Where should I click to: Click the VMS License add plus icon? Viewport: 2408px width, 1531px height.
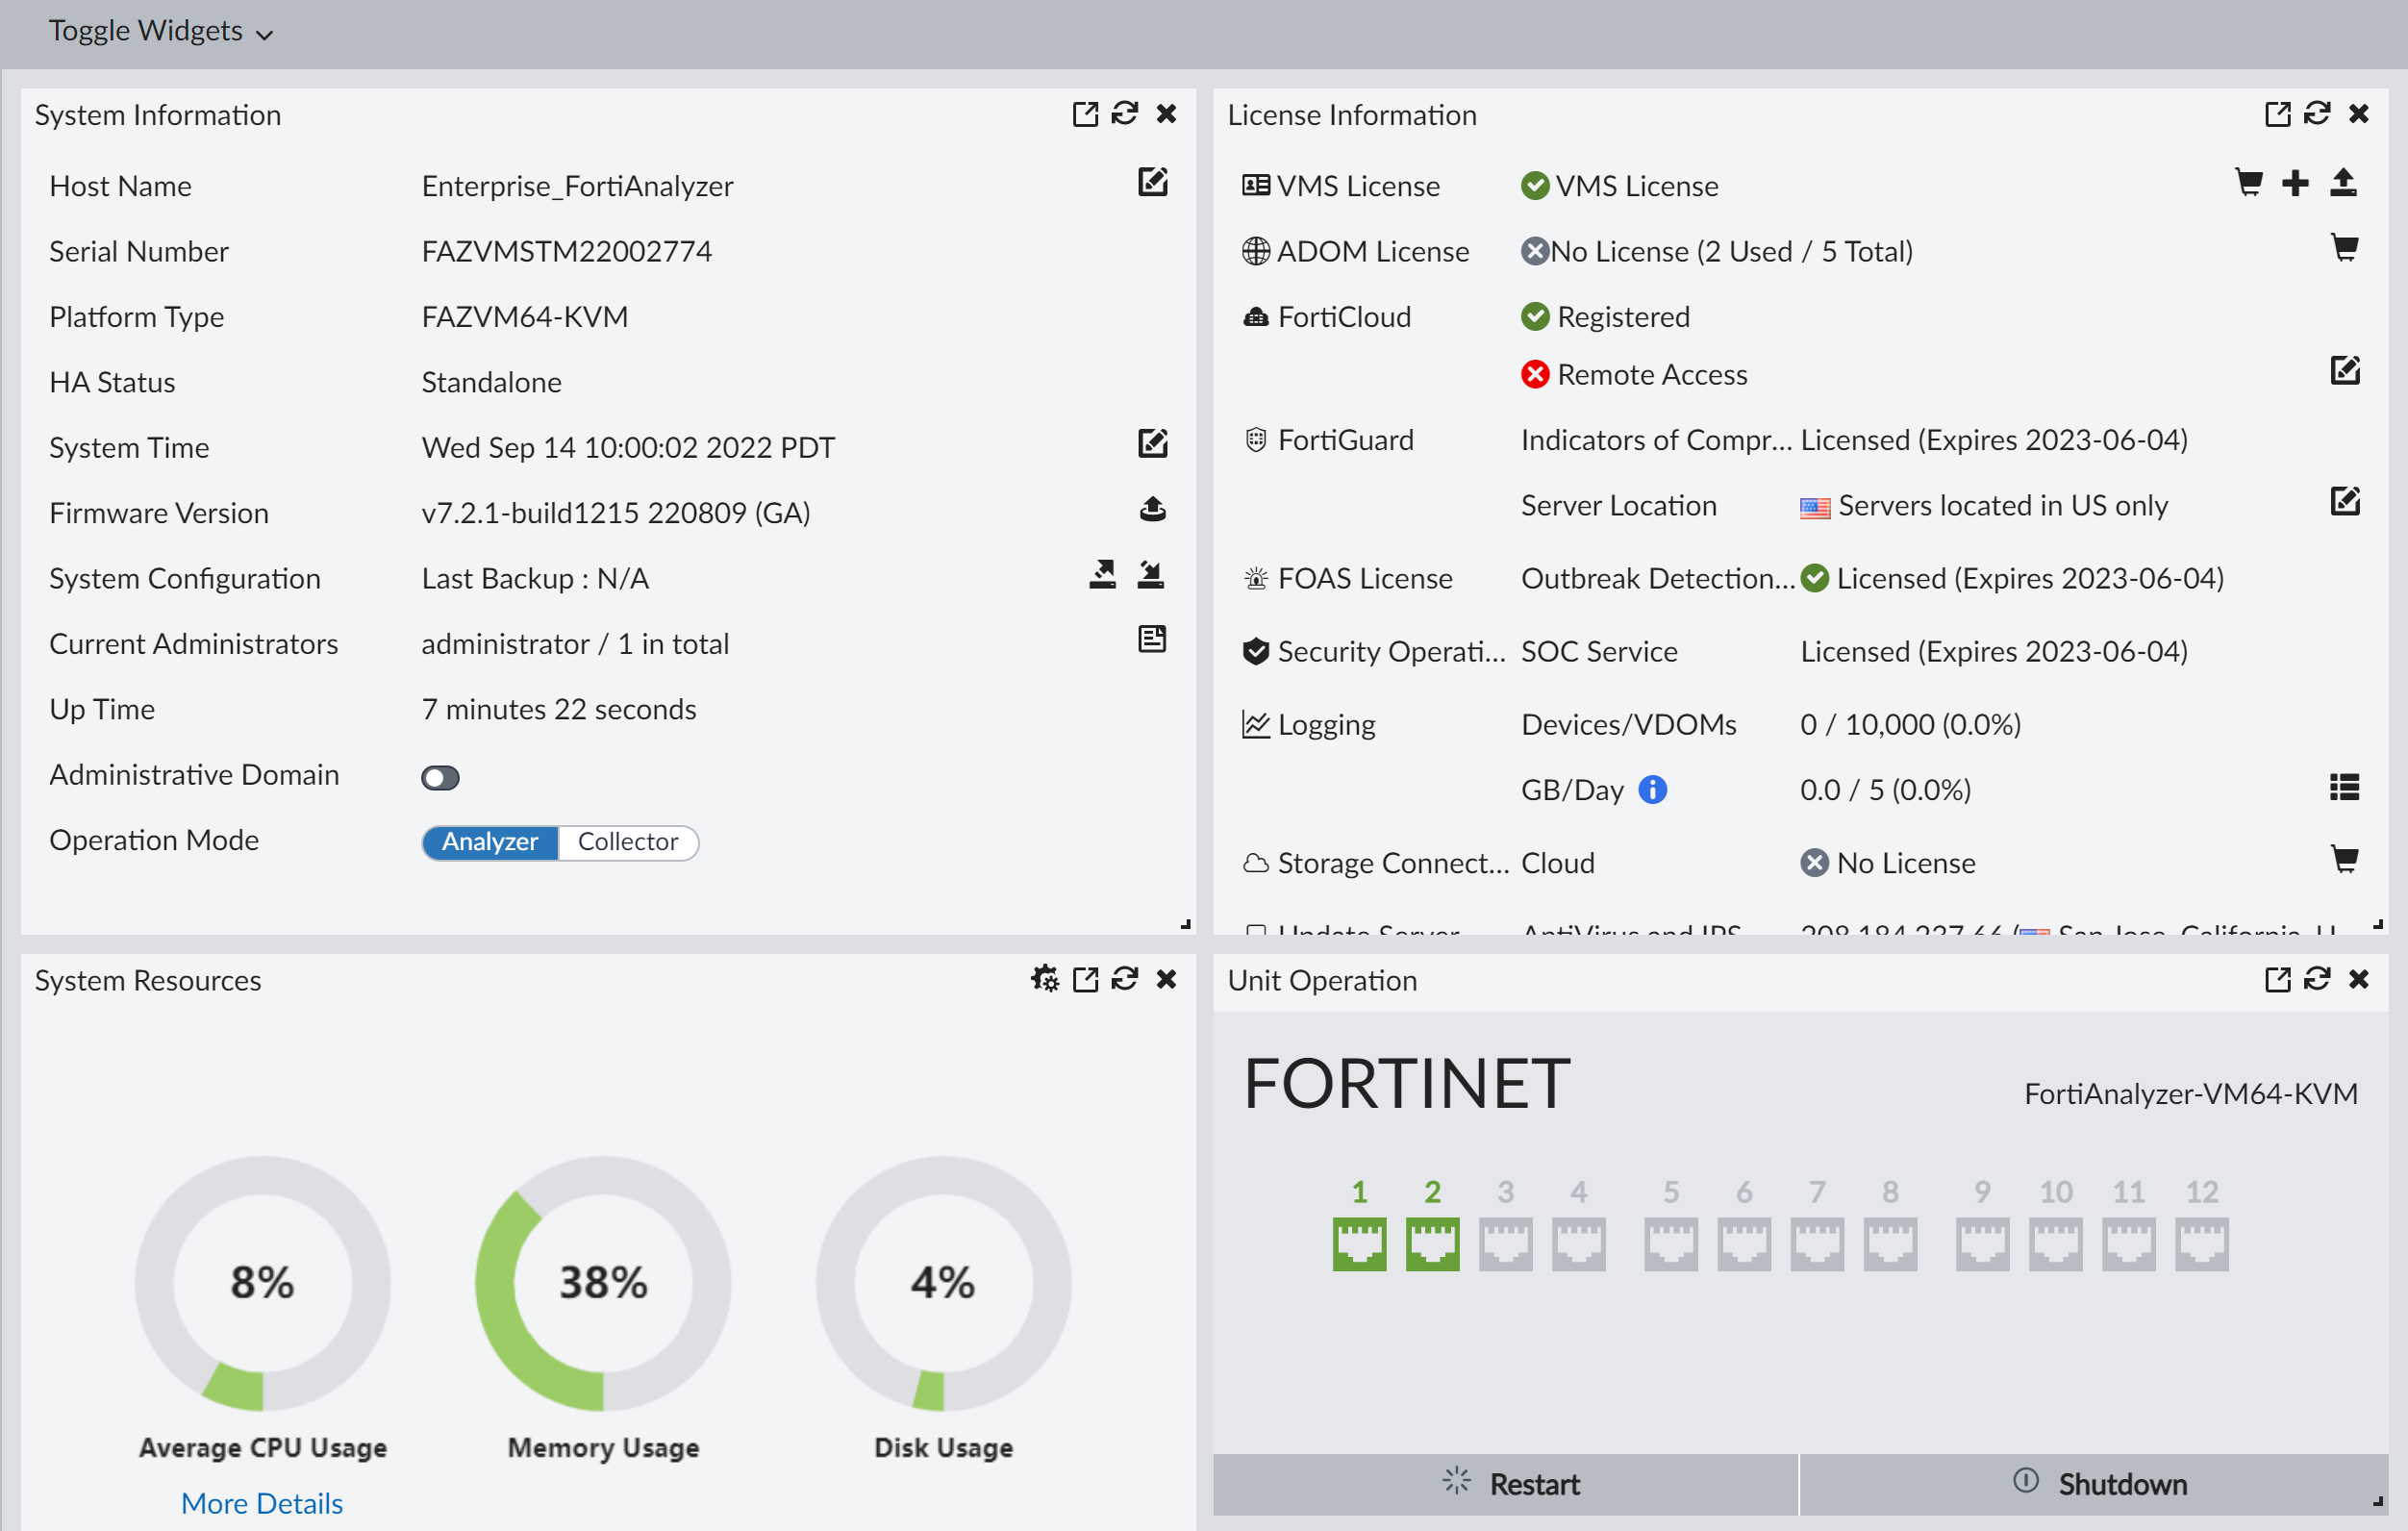point(2295,183)
